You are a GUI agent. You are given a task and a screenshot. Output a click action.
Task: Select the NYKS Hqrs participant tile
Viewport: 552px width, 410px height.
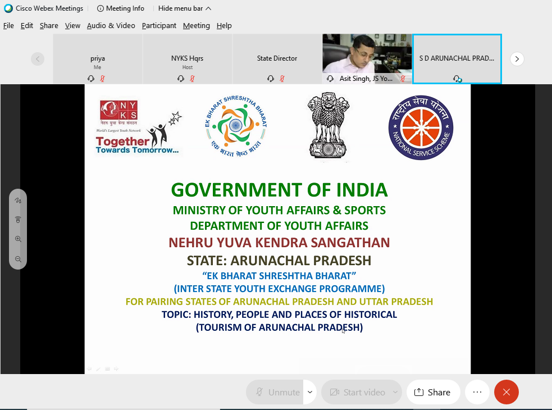188,59
